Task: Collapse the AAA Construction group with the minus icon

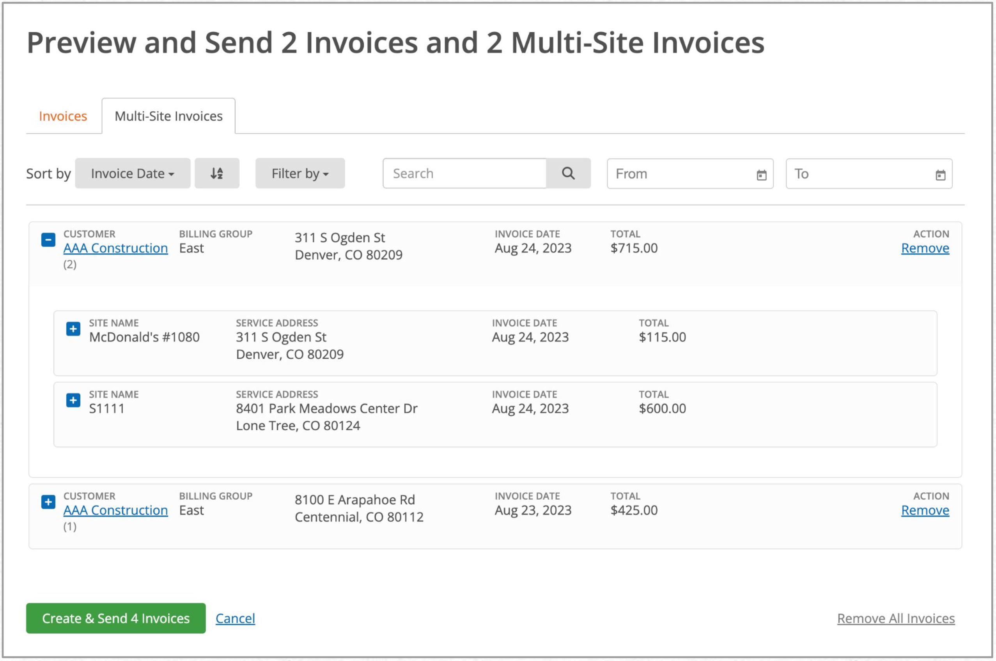Action: (48, 239)
